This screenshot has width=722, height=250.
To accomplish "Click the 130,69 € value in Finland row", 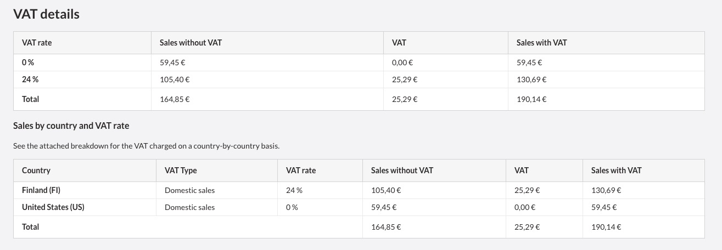I will (606, 190).
